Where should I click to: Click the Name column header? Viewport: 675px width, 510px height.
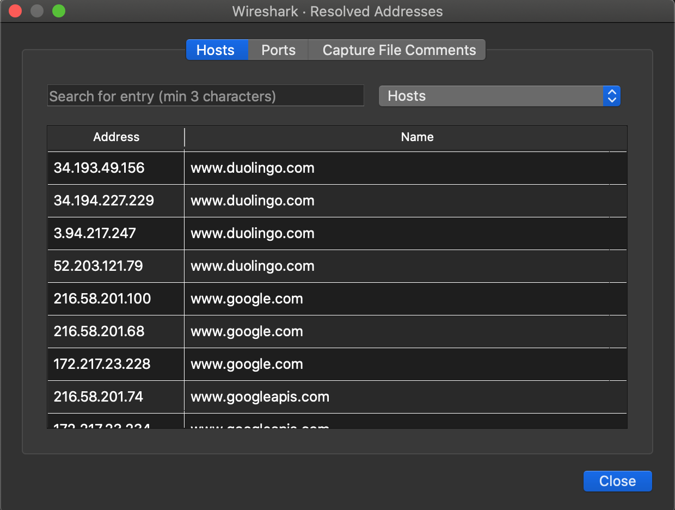point(417,137)
